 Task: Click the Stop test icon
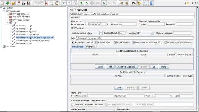(x=92, y=3)
